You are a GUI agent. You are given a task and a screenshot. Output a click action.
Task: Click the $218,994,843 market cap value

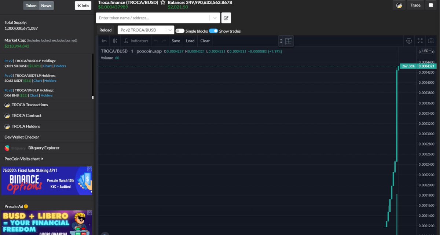click(17, 46)
